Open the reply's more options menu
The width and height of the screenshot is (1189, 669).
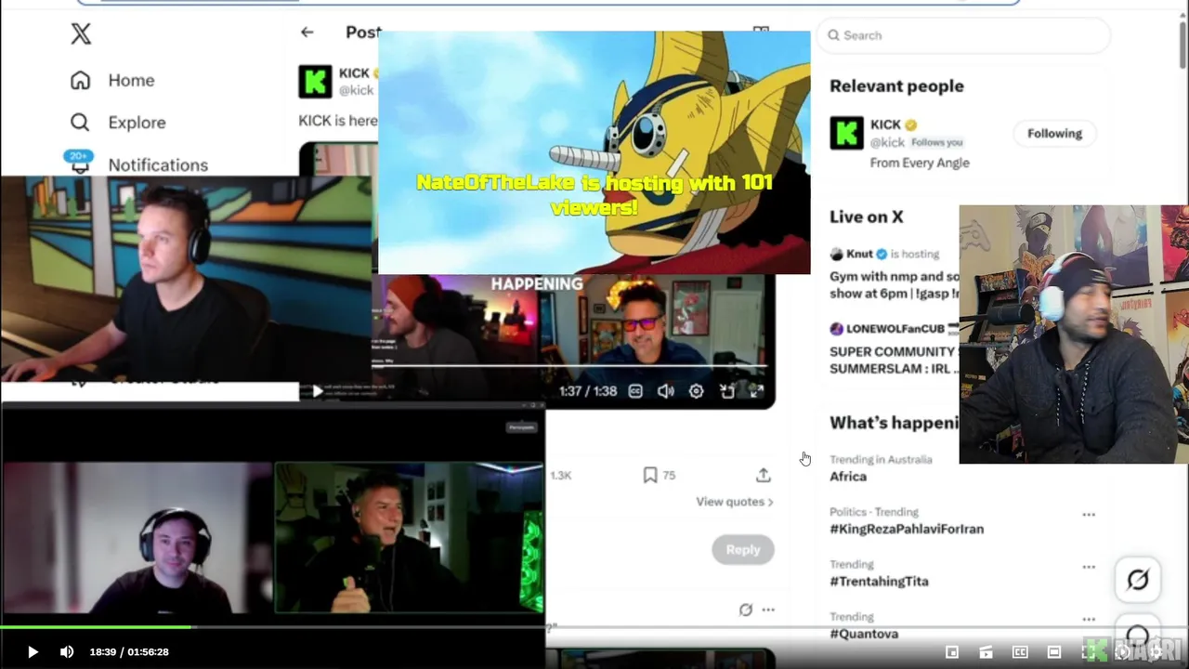click(x=768, y=610)
